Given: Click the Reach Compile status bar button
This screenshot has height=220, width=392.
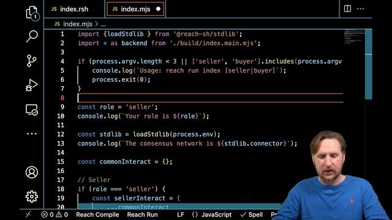Looking at the screenshot, I should point(97,215).
